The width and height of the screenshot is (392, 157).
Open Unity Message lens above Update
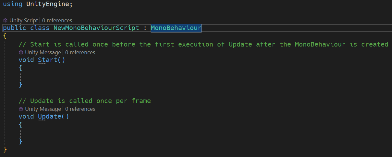43,109
